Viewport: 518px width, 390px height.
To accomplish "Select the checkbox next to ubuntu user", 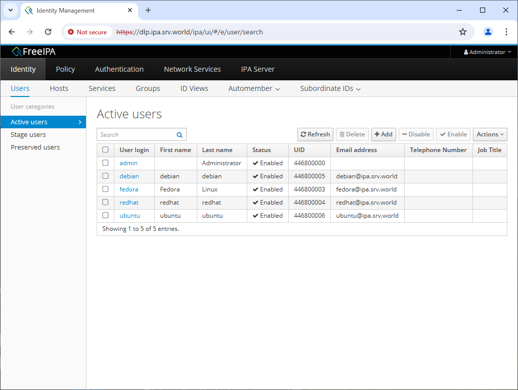I will (x=106, y=215).
